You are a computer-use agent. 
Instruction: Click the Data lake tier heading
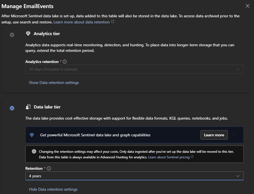click(x=47, y=107)
